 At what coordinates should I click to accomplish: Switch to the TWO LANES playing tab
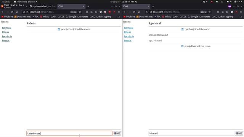[13, 6]
